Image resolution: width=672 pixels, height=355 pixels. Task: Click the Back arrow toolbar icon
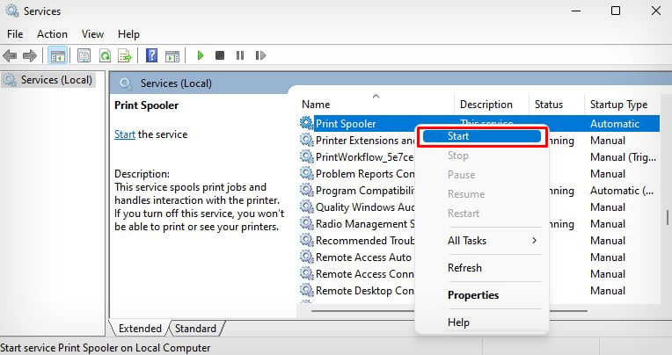point(10,55)
